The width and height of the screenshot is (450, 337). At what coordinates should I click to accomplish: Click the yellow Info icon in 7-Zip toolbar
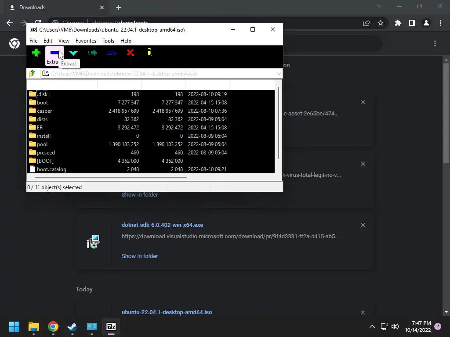(x=149, y=52)
